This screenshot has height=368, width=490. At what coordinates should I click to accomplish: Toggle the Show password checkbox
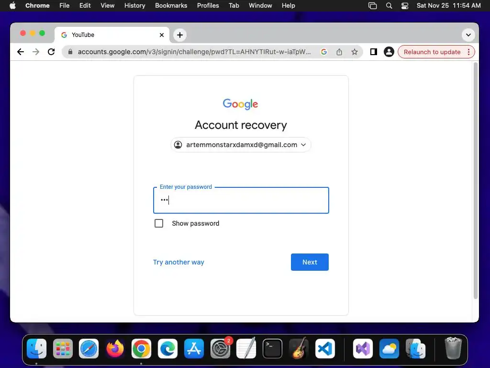[159, 223]
